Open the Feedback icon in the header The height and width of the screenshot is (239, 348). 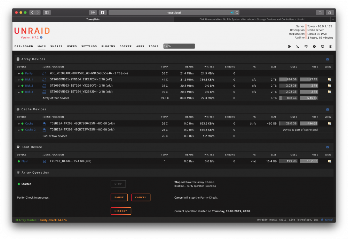click(x=306, y=46)
